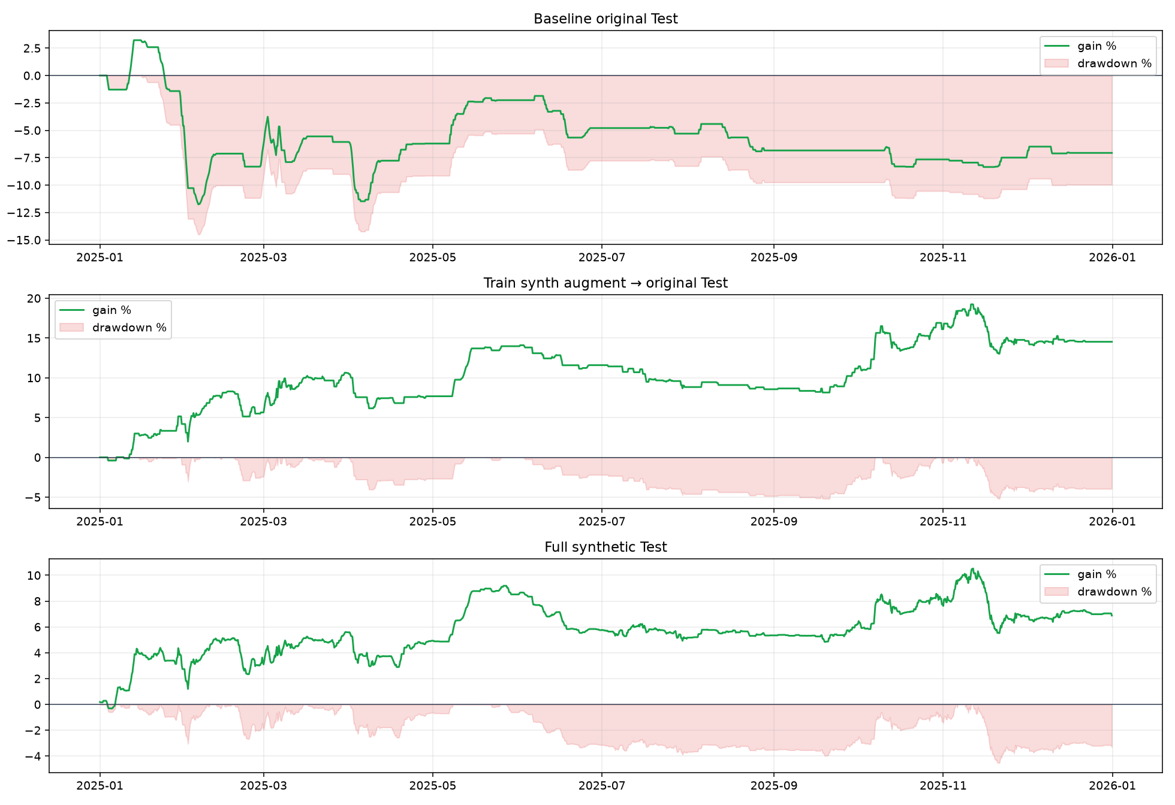
Task: Click green gain line swatch in Baseline legend
Action: pos(1056,46)
